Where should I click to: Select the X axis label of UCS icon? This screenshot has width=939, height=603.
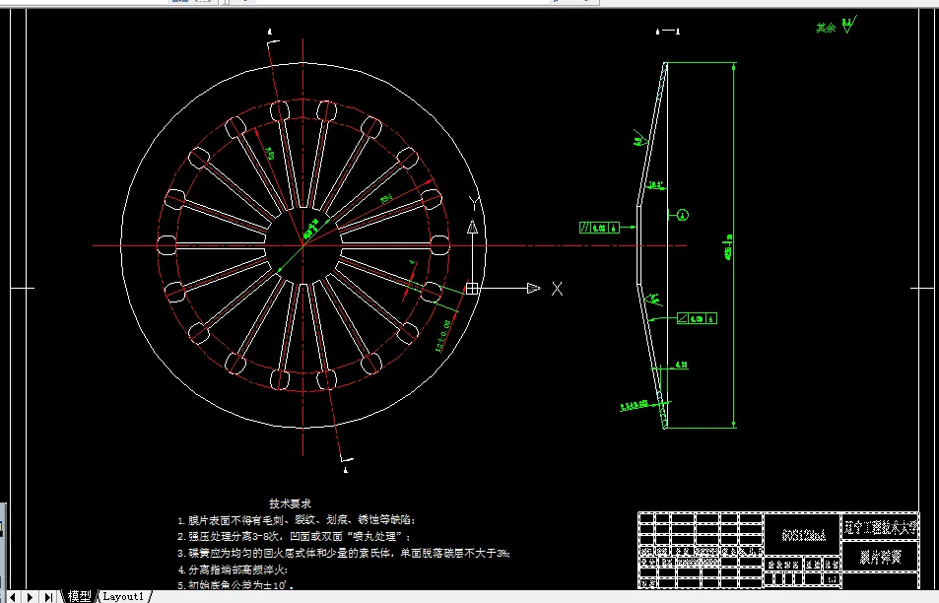(557, 289)
